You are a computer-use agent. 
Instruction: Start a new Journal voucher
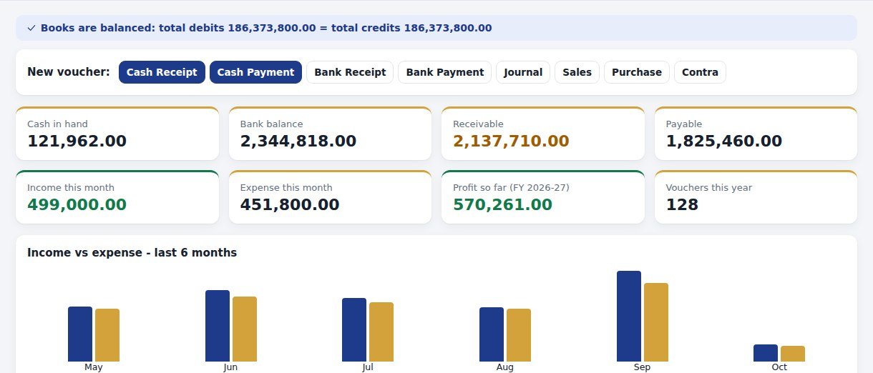coord(523,72)
